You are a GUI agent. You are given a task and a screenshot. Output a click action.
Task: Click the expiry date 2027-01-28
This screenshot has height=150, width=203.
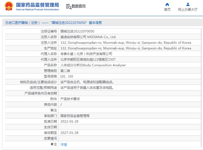coord(69,133)
